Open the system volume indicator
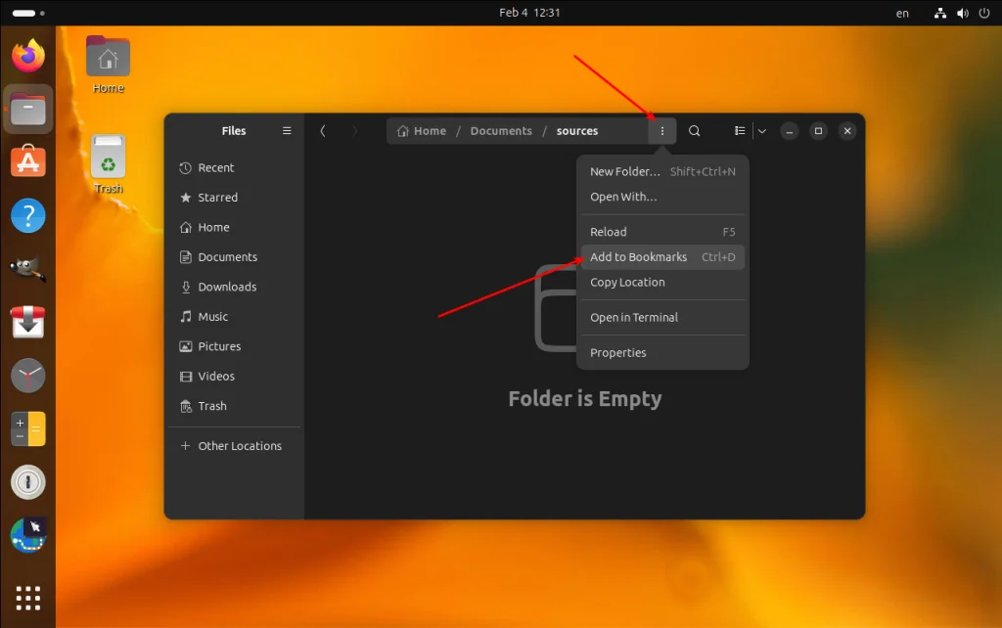 pos(961,13)
